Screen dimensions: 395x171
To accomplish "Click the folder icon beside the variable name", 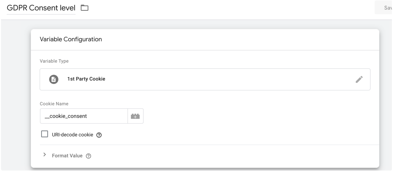I will click(x=84, y=8).
